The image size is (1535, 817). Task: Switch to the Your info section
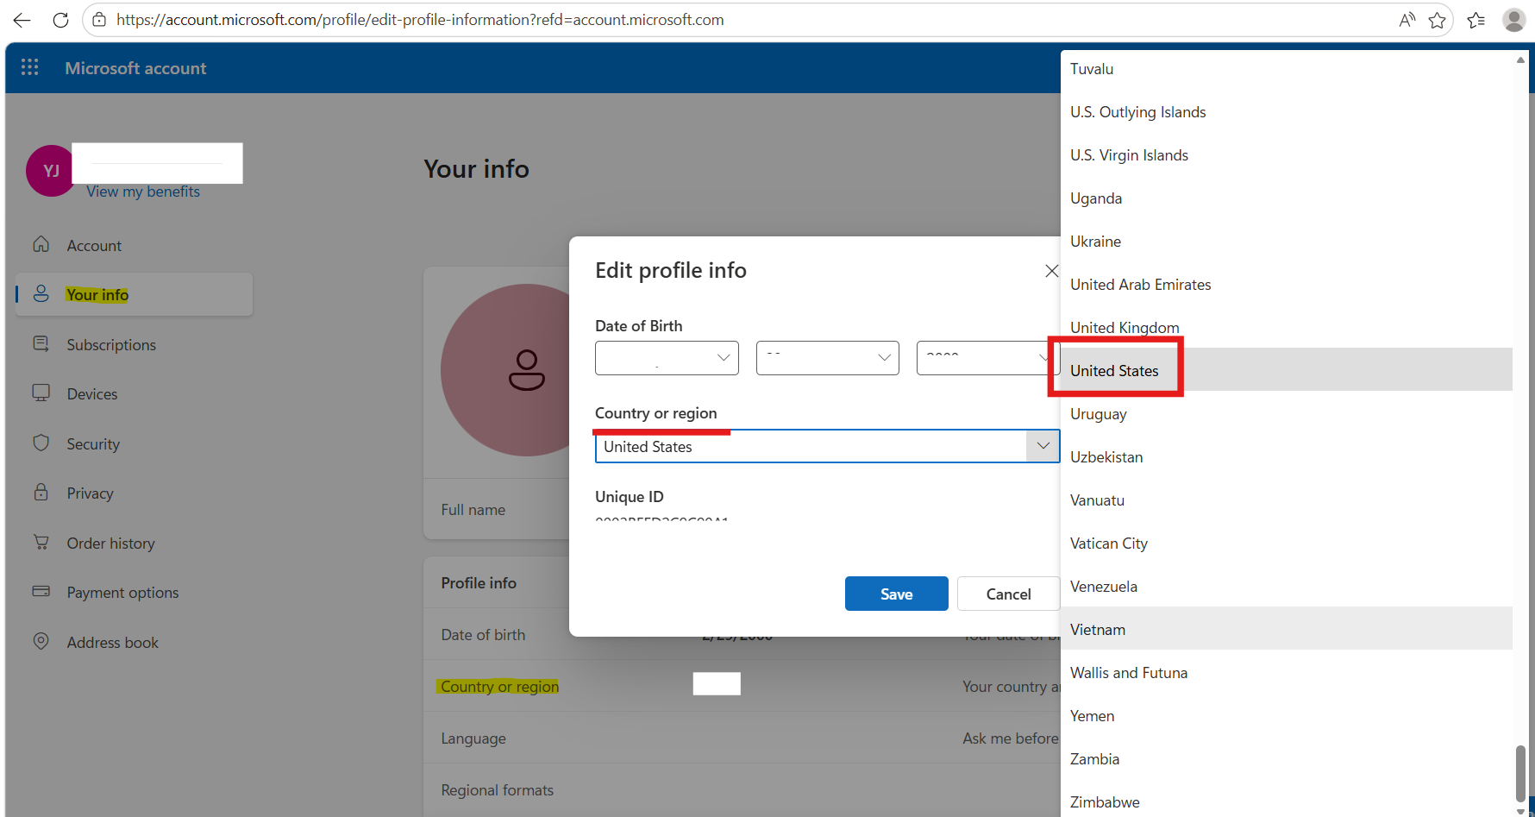97,294
